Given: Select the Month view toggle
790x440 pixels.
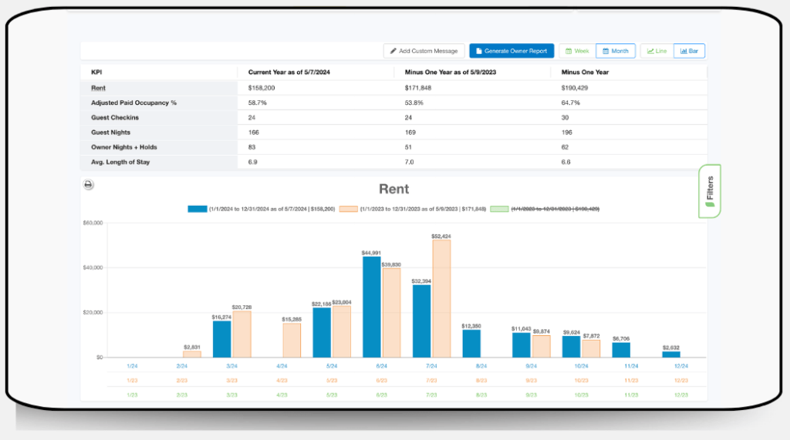Looking at the screenshot, I should [x=615, y=51].
